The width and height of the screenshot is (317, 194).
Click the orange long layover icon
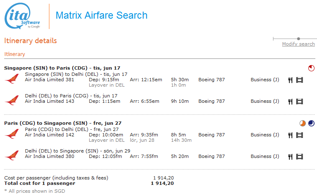[302, 123]
